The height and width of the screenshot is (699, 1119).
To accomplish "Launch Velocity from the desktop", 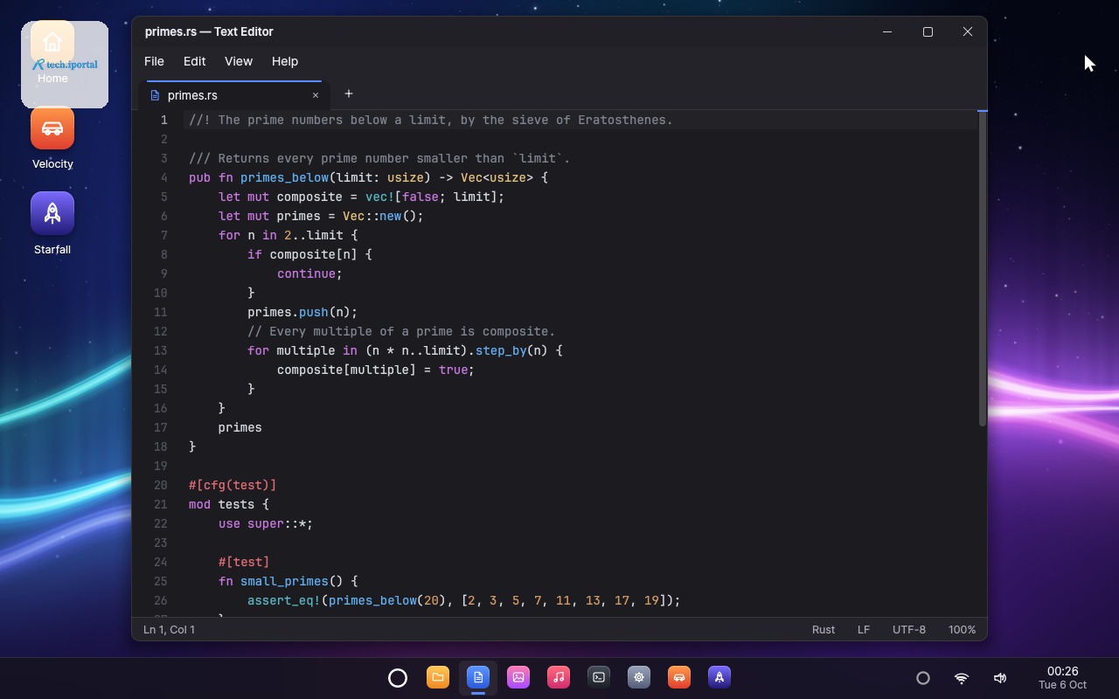I will (52, 140).
